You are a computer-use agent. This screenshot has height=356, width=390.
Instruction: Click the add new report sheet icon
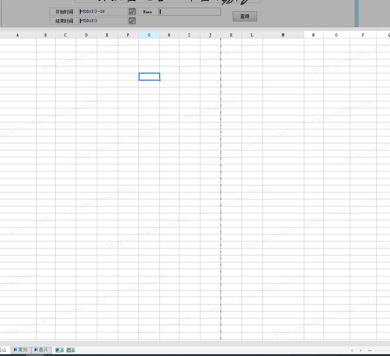point(60,350)
